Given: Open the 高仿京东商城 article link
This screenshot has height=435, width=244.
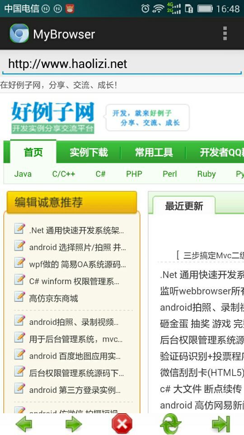Looking at the screenshot, I should pyautogui.click(x=54, y=299).
